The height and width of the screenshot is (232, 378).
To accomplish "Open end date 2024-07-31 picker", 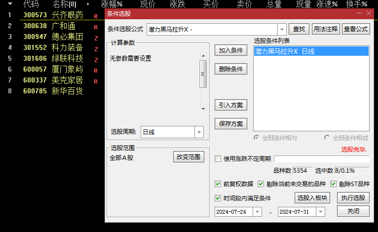I will click(320, 212).
